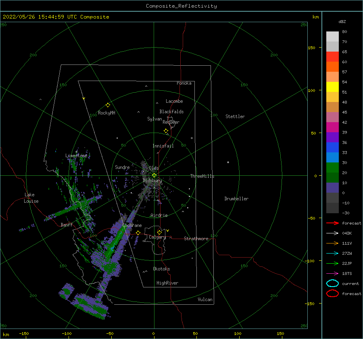
Task: Click the magenta 39-42 dBZ color swatch
Action: click(x=332, y=127)
